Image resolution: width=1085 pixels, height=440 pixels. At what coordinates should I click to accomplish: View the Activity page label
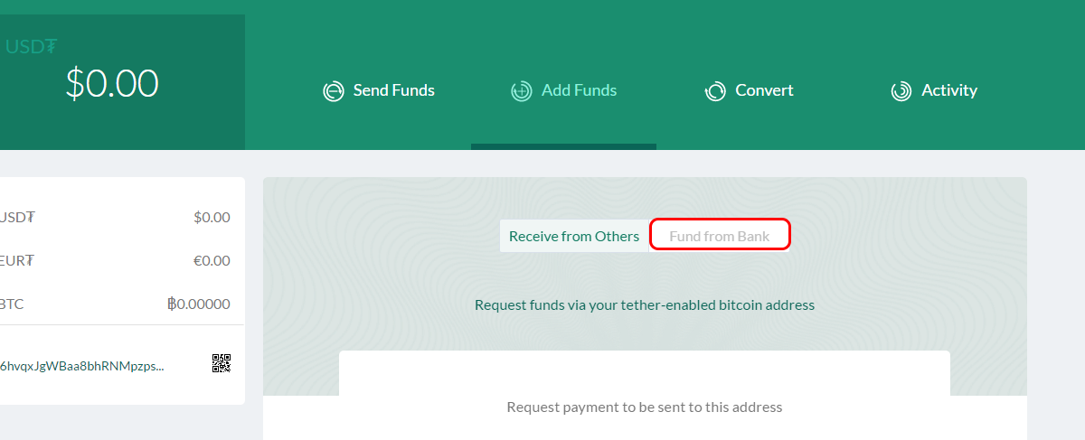click(x=948, y=90)
